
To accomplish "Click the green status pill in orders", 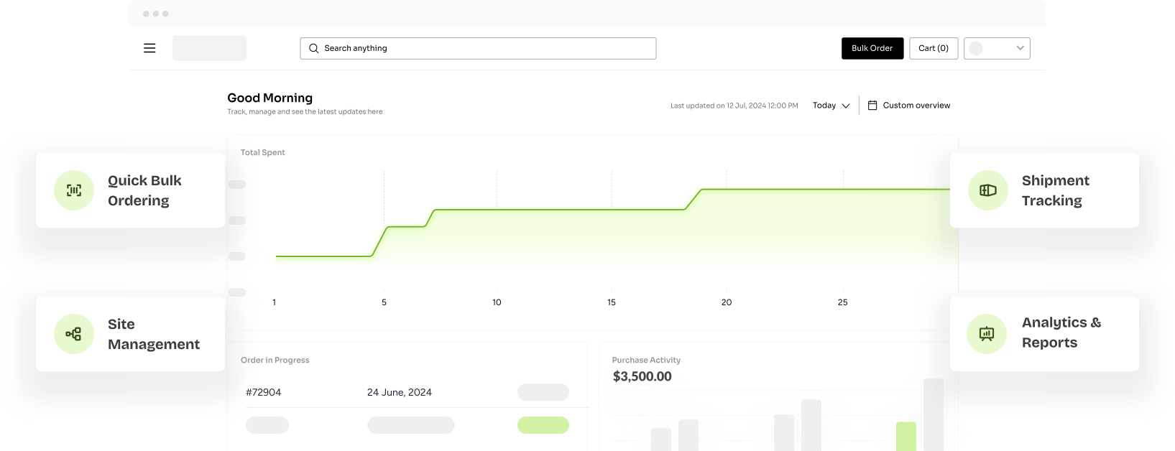I will tap(543, 425).
